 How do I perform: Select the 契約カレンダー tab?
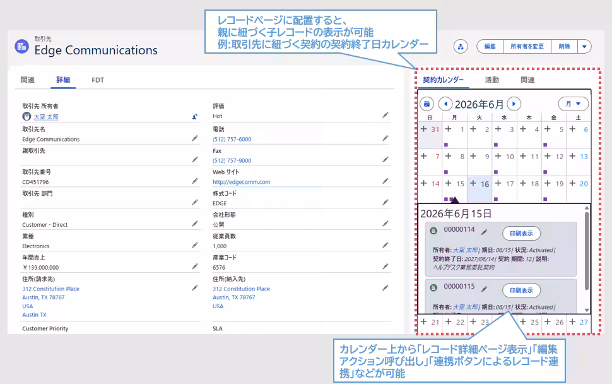[443, 80]
